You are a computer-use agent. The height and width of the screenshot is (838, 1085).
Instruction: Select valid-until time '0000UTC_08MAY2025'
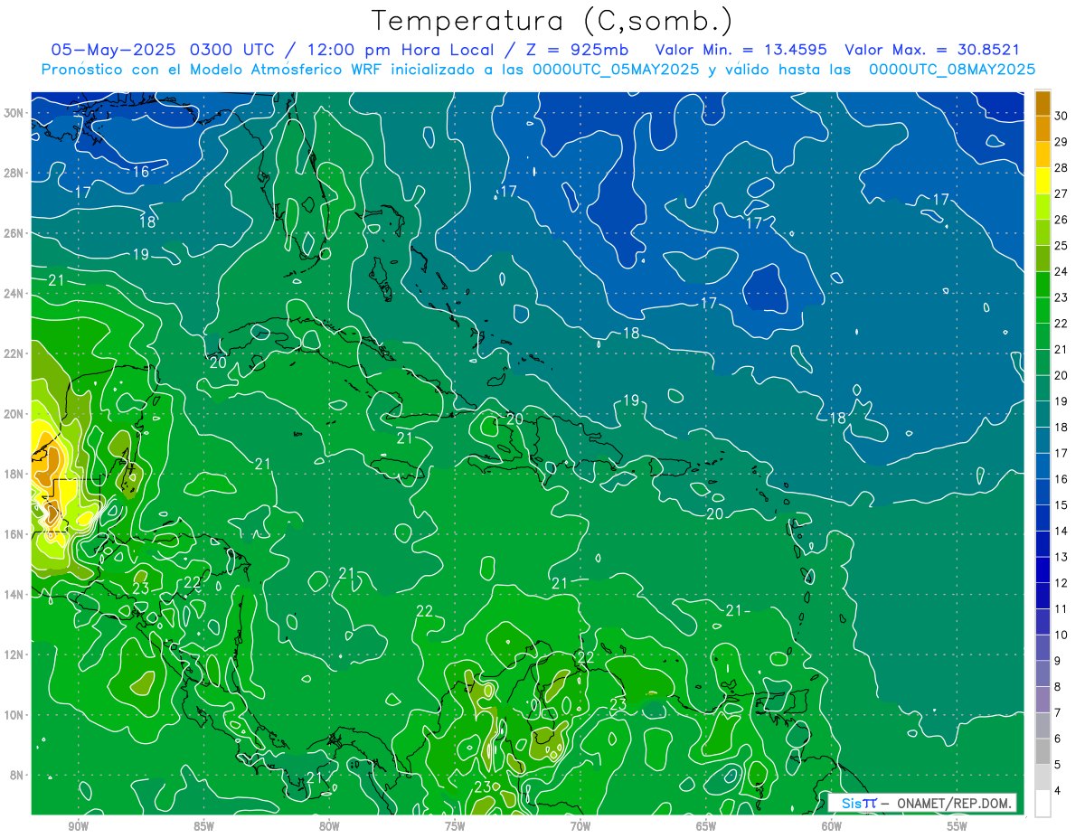[x=952, y=70]
